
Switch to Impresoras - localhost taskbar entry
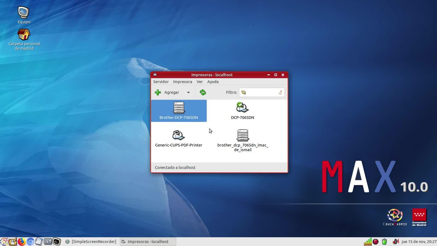(148, 242)
